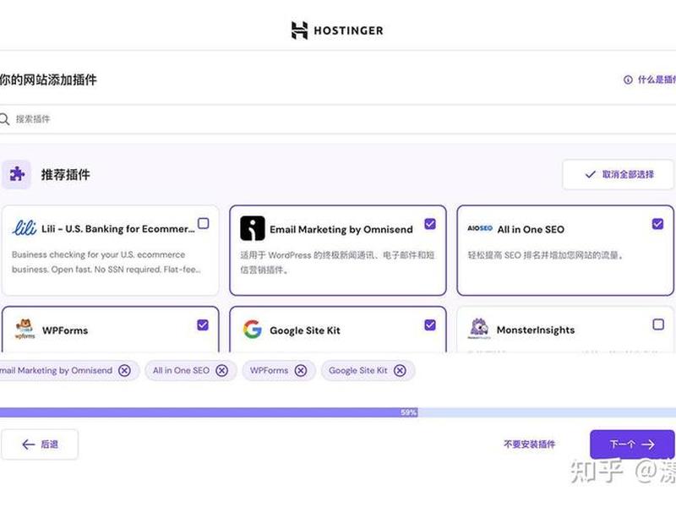The image size is (676, 507).
Task: Uncheck the All in One SEO checkbox
Action: click(657, 224)
